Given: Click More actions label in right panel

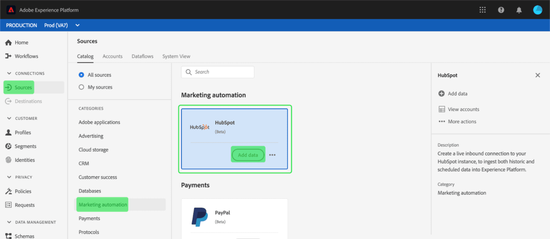Looking at the screenshot, I should [462, 122].
